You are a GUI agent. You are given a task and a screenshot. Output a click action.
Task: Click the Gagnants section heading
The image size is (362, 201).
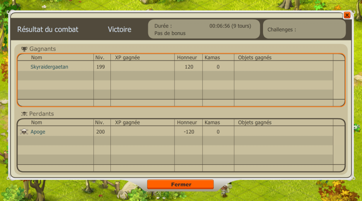(42, 49)
